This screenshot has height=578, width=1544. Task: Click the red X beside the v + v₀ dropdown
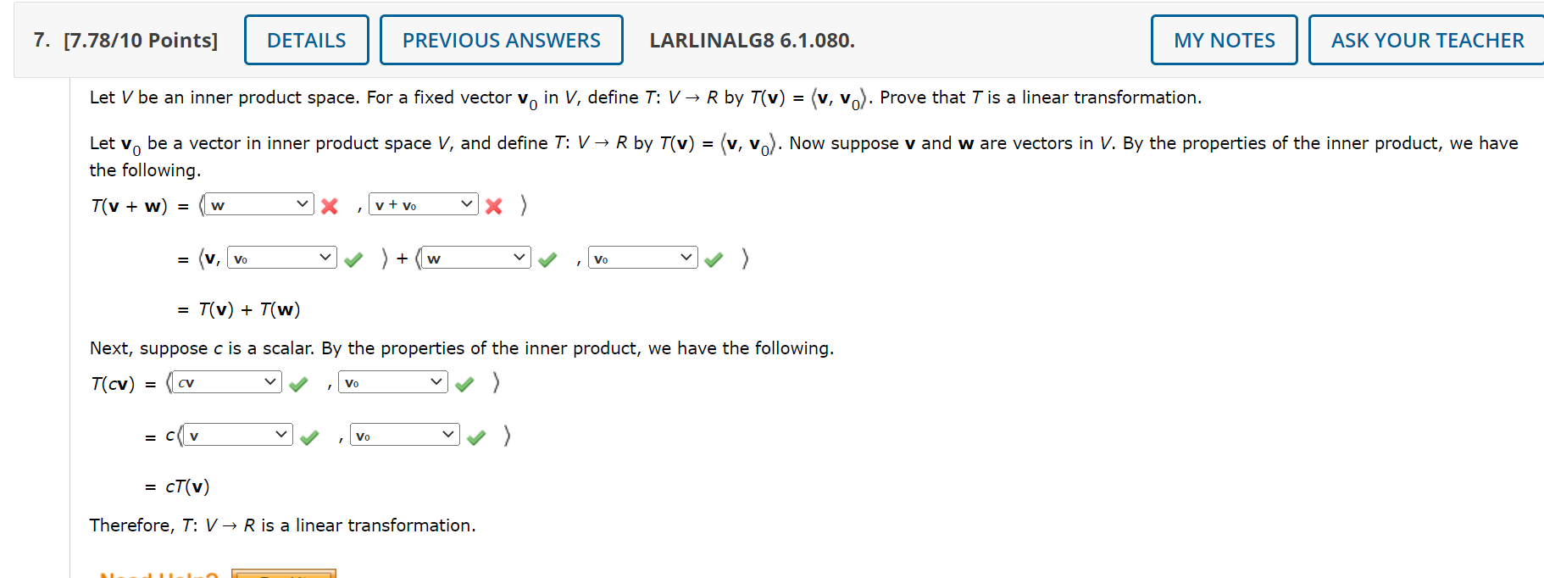click(494, 205)
